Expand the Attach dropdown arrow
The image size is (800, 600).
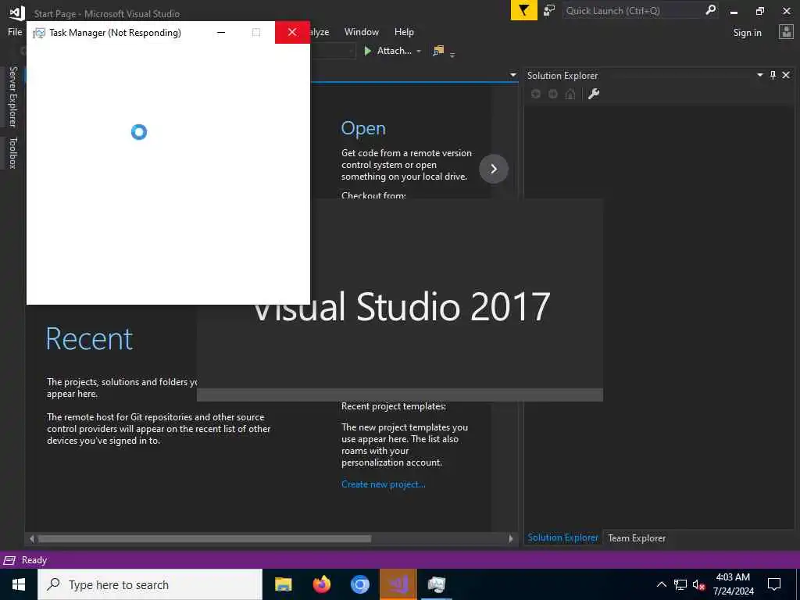pos(419,51)
